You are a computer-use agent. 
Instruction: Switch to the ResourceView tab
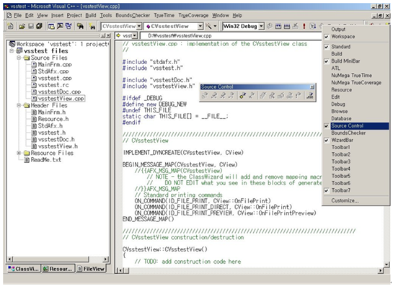click(x=58, y=269)
